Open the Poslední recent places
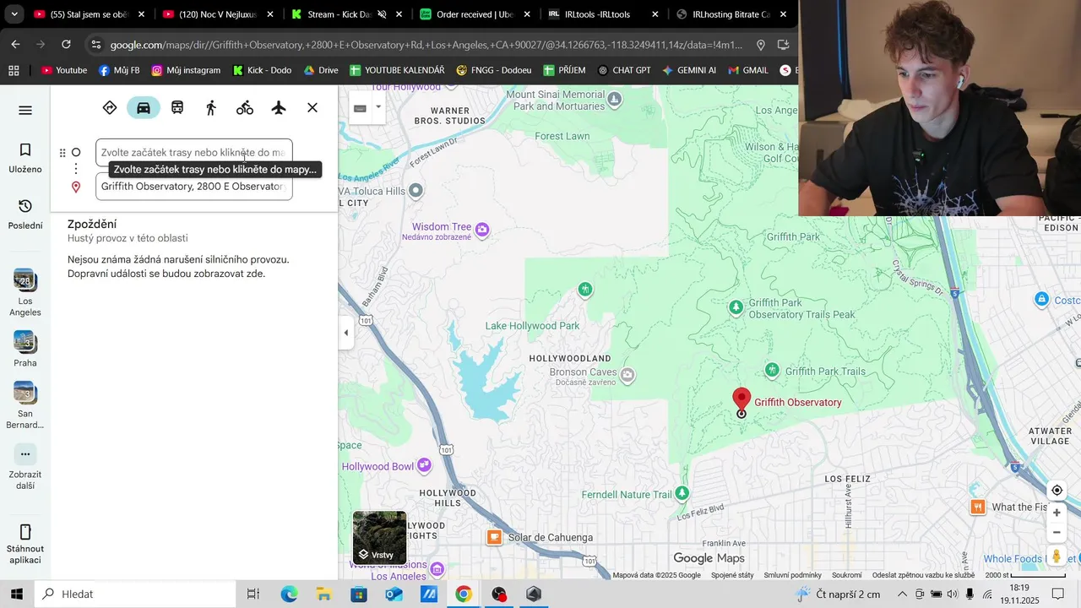Screen dimensions: 1081x608 25,214
